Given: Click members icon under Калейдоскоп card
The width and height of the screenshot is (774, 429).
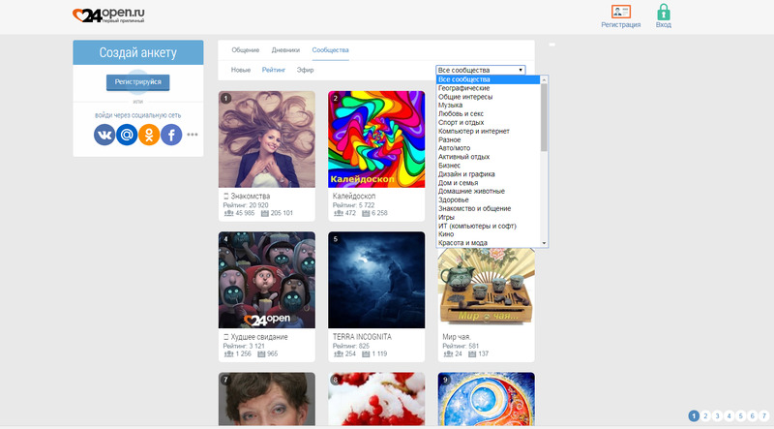Looking at the screenshot, I should tap(338, 213).
